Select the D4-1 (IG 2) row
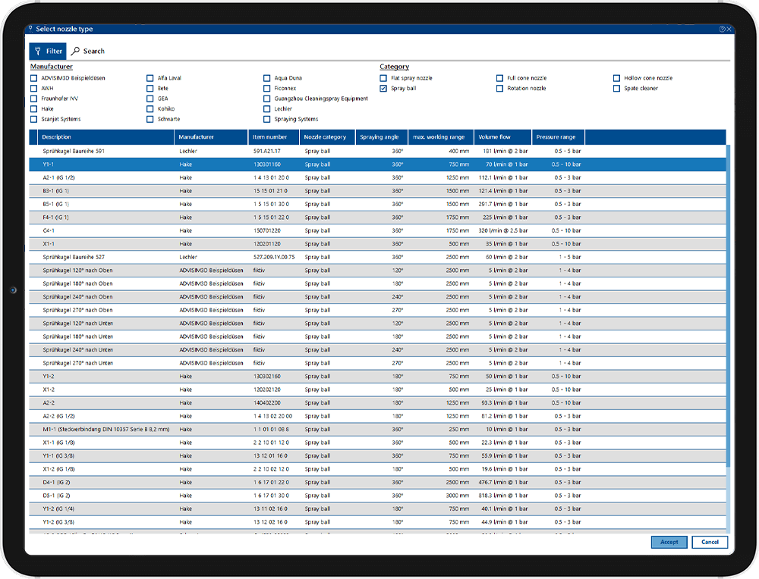 pos(377,483)
